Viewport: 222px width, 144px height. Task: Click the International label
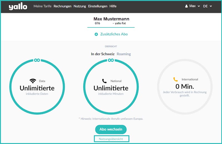190,80
